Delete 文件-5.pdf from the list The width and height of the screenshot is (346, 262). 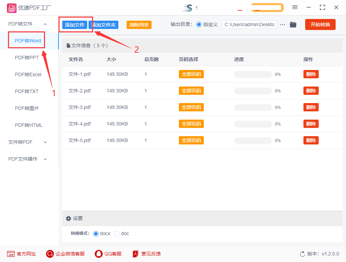[311, 140]
